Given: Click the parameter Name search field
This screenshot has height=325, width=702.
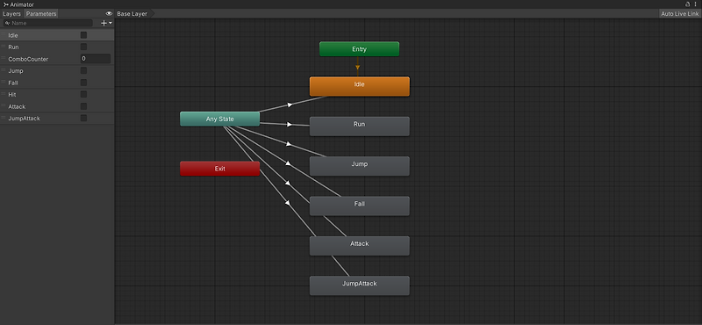Looking at the screenshot, I should coord(47,23).
